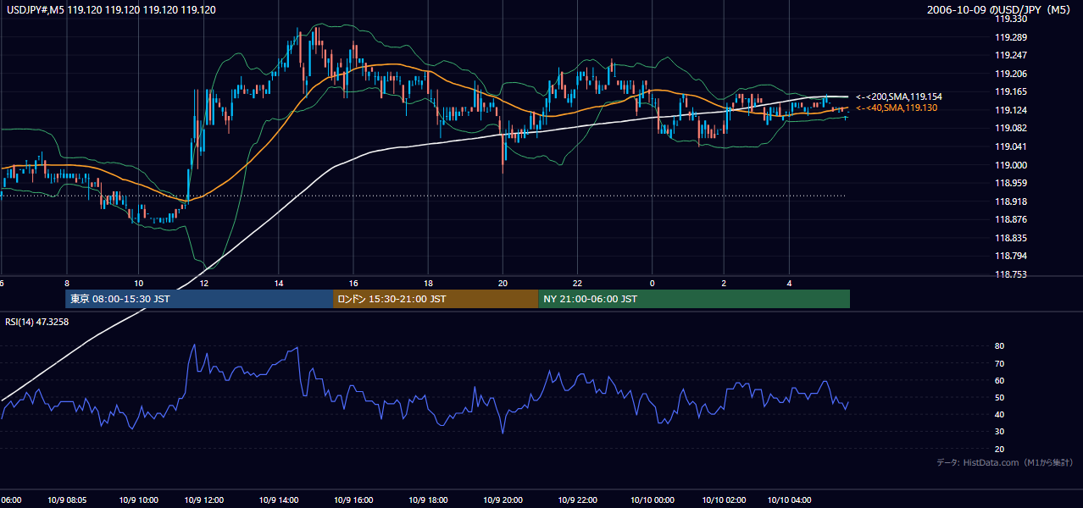This screenshot has height=508, width=1083.
Task: Click hour tick '22' above the NY session bar
Action: point(578,283)
